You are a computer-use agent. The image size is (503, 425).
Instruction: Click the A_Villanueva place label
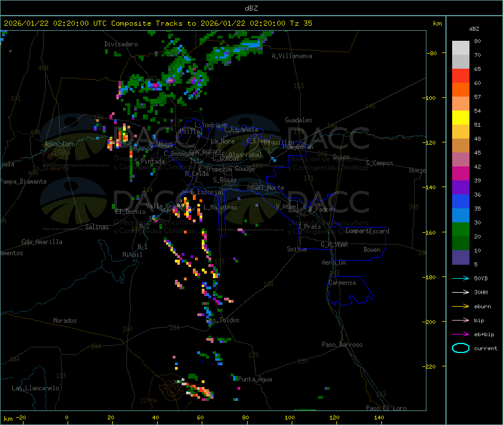(x=292, y=56)
